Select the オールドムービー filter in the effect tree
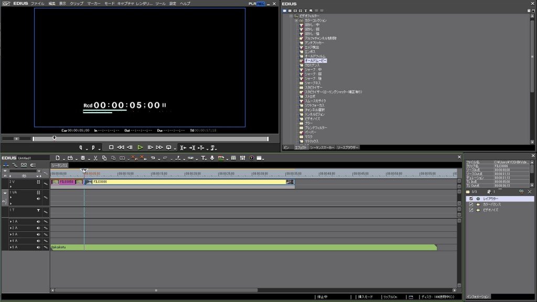Image resolution: width=537 pixels, height=302 pixels. point(315,61)
